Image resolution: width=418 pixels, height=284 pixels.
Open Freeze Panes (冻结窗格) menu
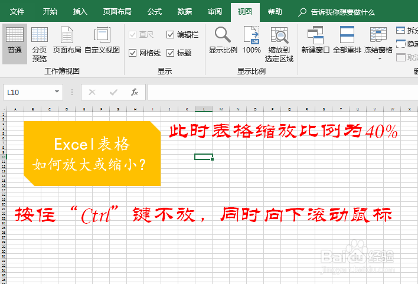378,43
